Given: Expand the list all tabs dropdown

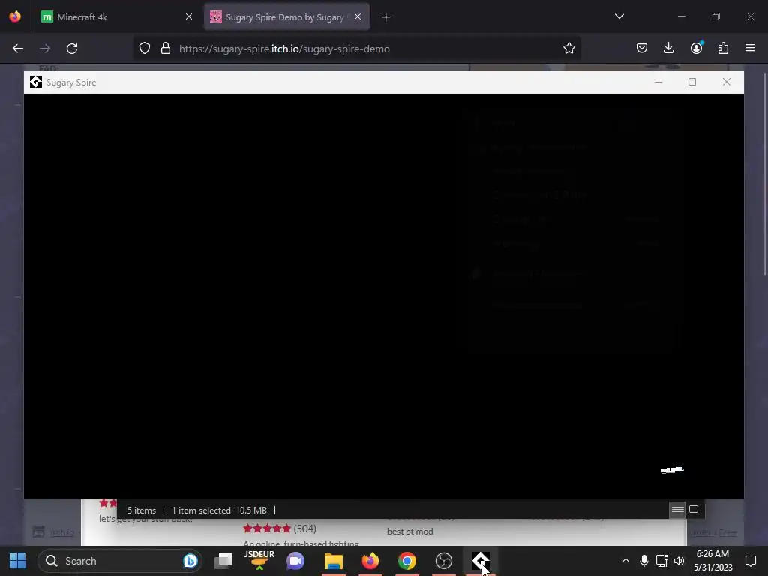Looking at the screenshot, I should 619,16.
